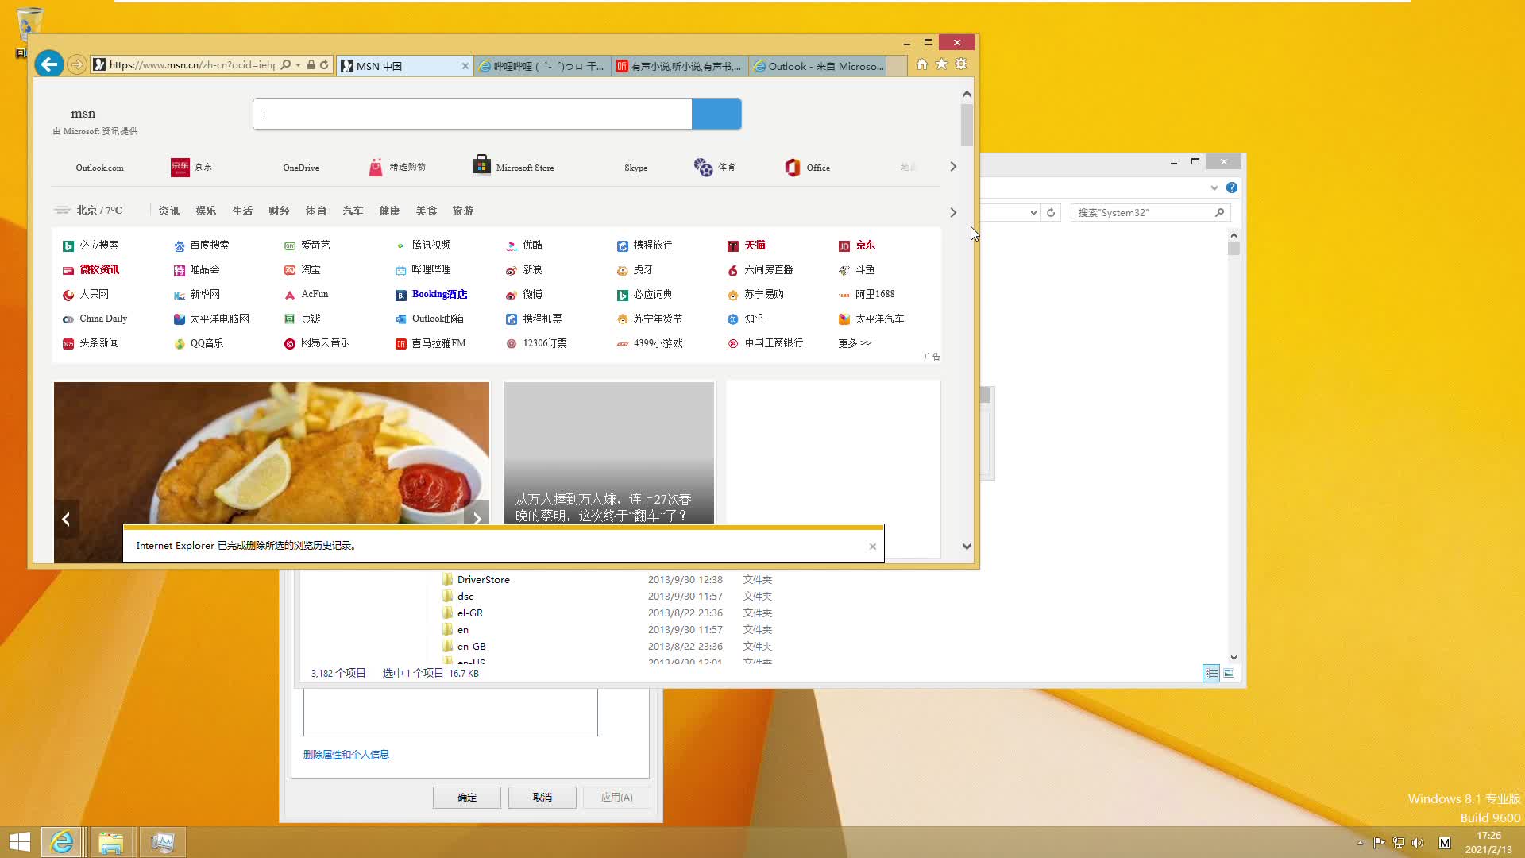Expand more news categories with right arrow
The image size is (1525, 858).
coord(953,213)
